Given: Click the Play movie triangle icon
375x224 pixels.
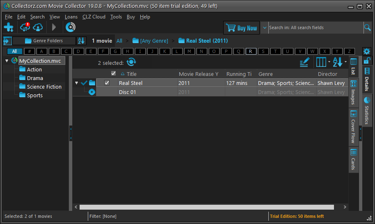Looking at the screenshot, I should pos(54,27).
